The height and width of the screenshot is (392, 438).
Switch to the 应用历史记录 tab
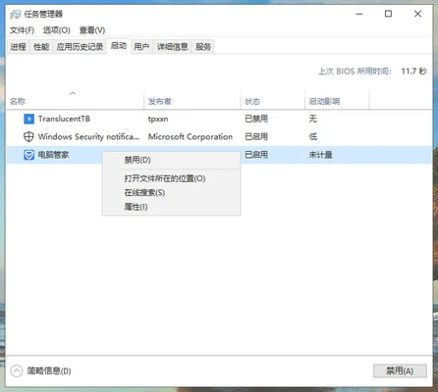[x=80, y=47]
